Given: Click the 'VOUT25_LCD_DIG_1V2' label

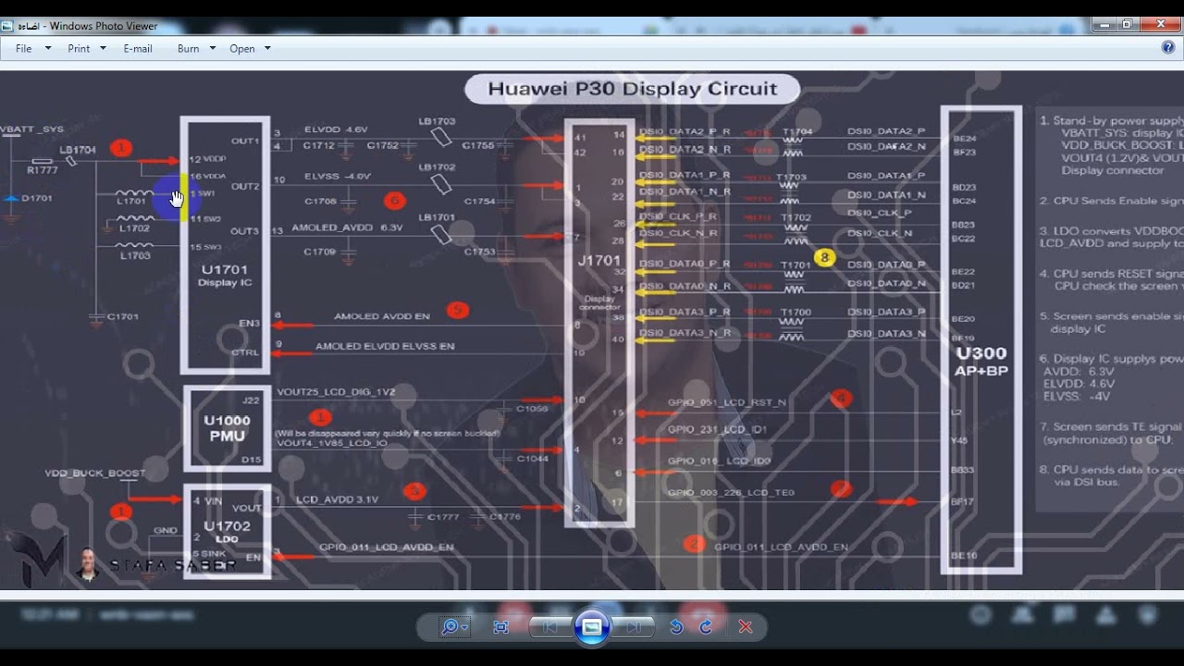Looking at the screenshot, I should click(x=336, y=392).
